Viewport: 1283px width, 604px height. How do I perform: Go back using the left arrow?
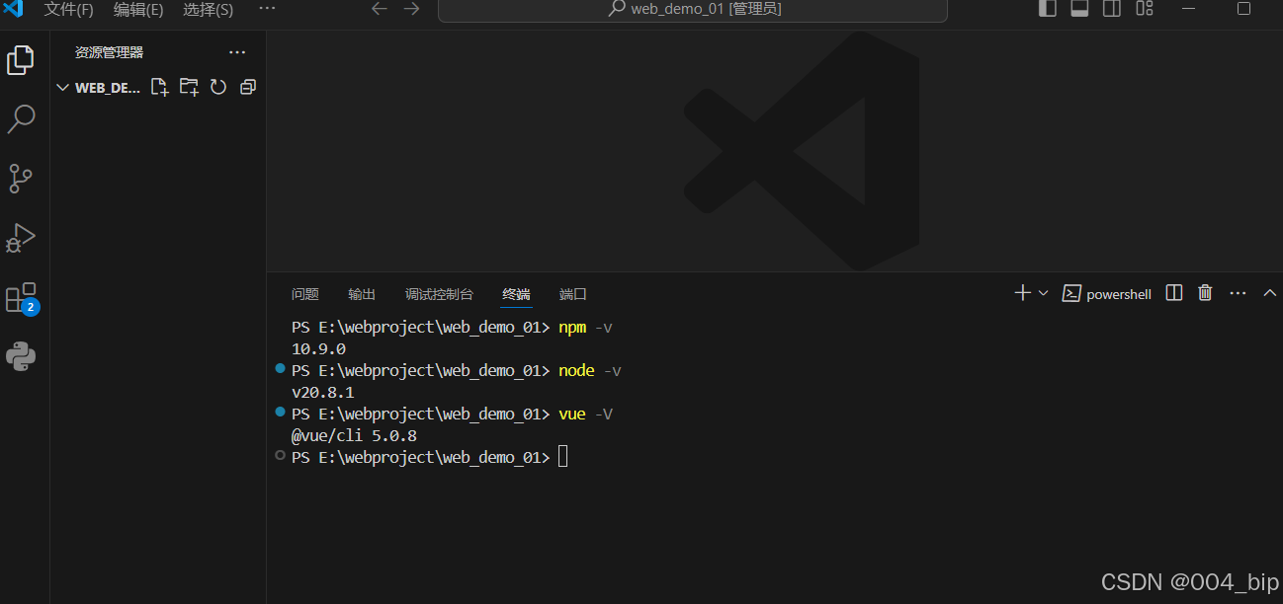380,9
